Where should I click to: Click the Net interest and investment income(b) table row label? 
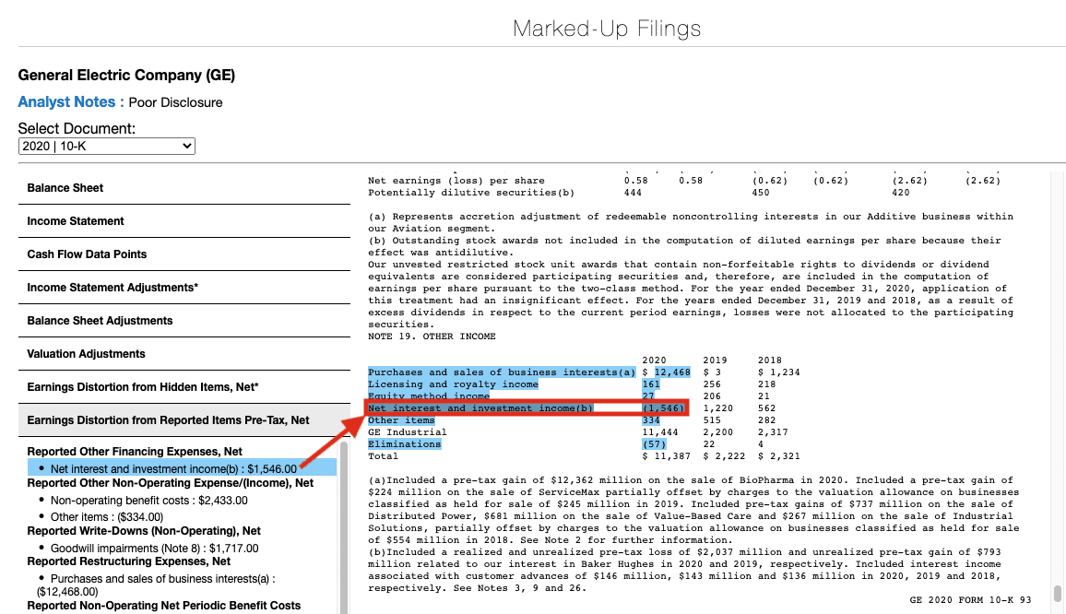click(x=480, y=408)
